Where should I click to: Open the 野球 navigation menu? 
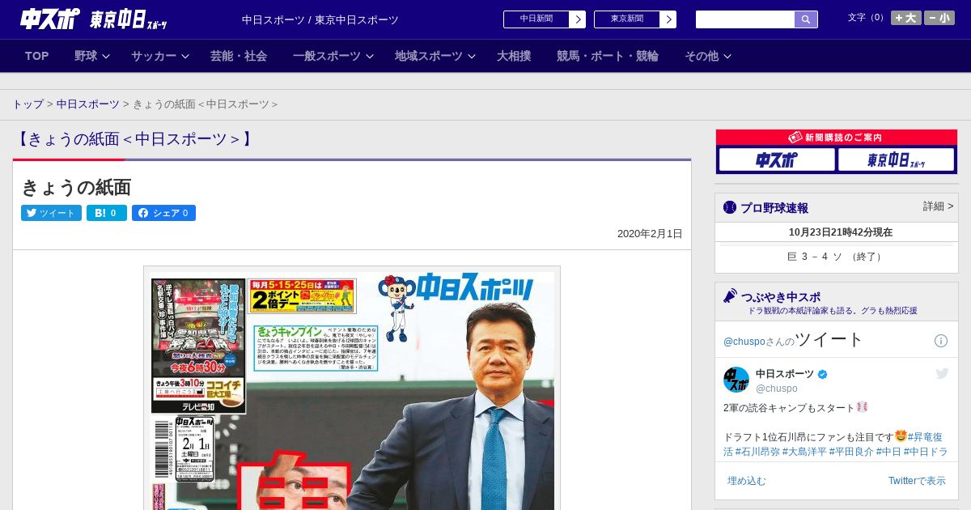coord(86,56)
